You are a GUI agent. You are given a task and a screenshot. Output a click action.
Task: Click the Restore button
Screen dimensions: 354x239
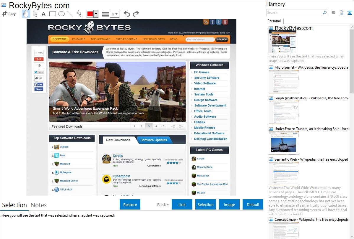pyautogui.click(x=130, y=205)
